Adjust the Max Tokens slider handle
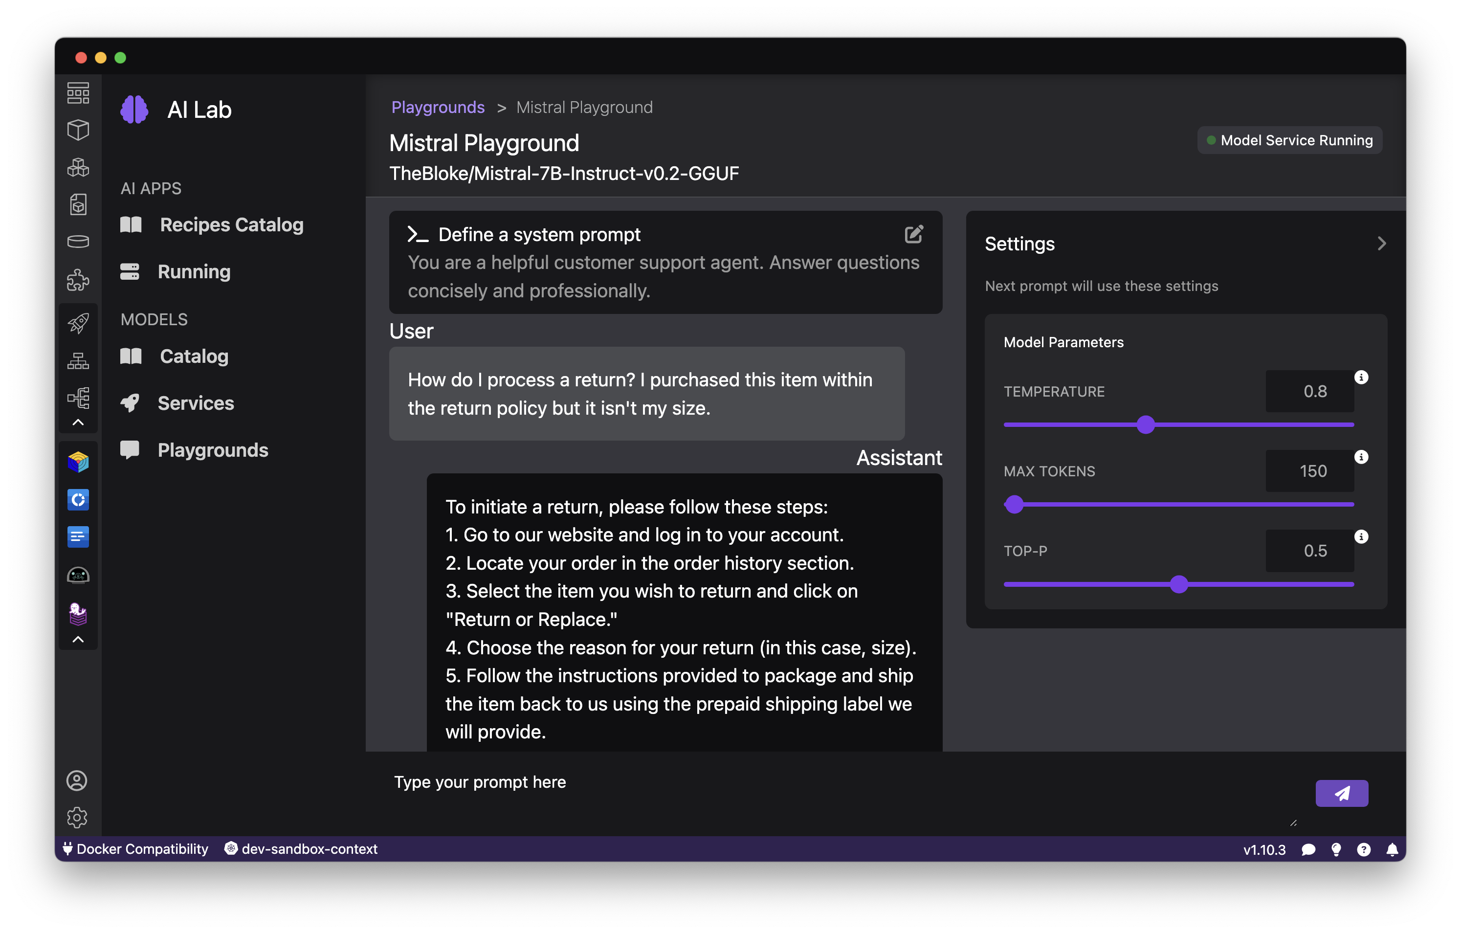Viewport: 1461px width, 934px height. click(1015, 504)
